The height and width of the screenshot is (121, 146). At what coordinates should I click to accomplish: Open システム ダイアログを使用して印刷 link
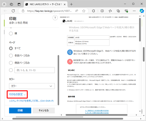31,101
